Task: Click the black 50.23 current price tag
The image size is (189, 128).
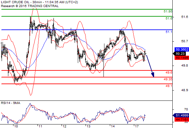Action: pos(179,53)
